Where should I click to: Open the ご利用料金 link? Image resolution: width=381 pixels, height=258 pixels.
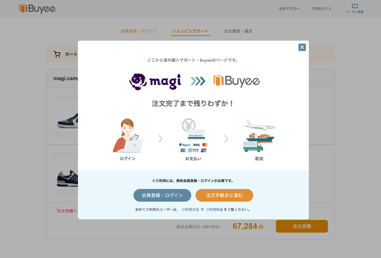(x=214, y=210)
